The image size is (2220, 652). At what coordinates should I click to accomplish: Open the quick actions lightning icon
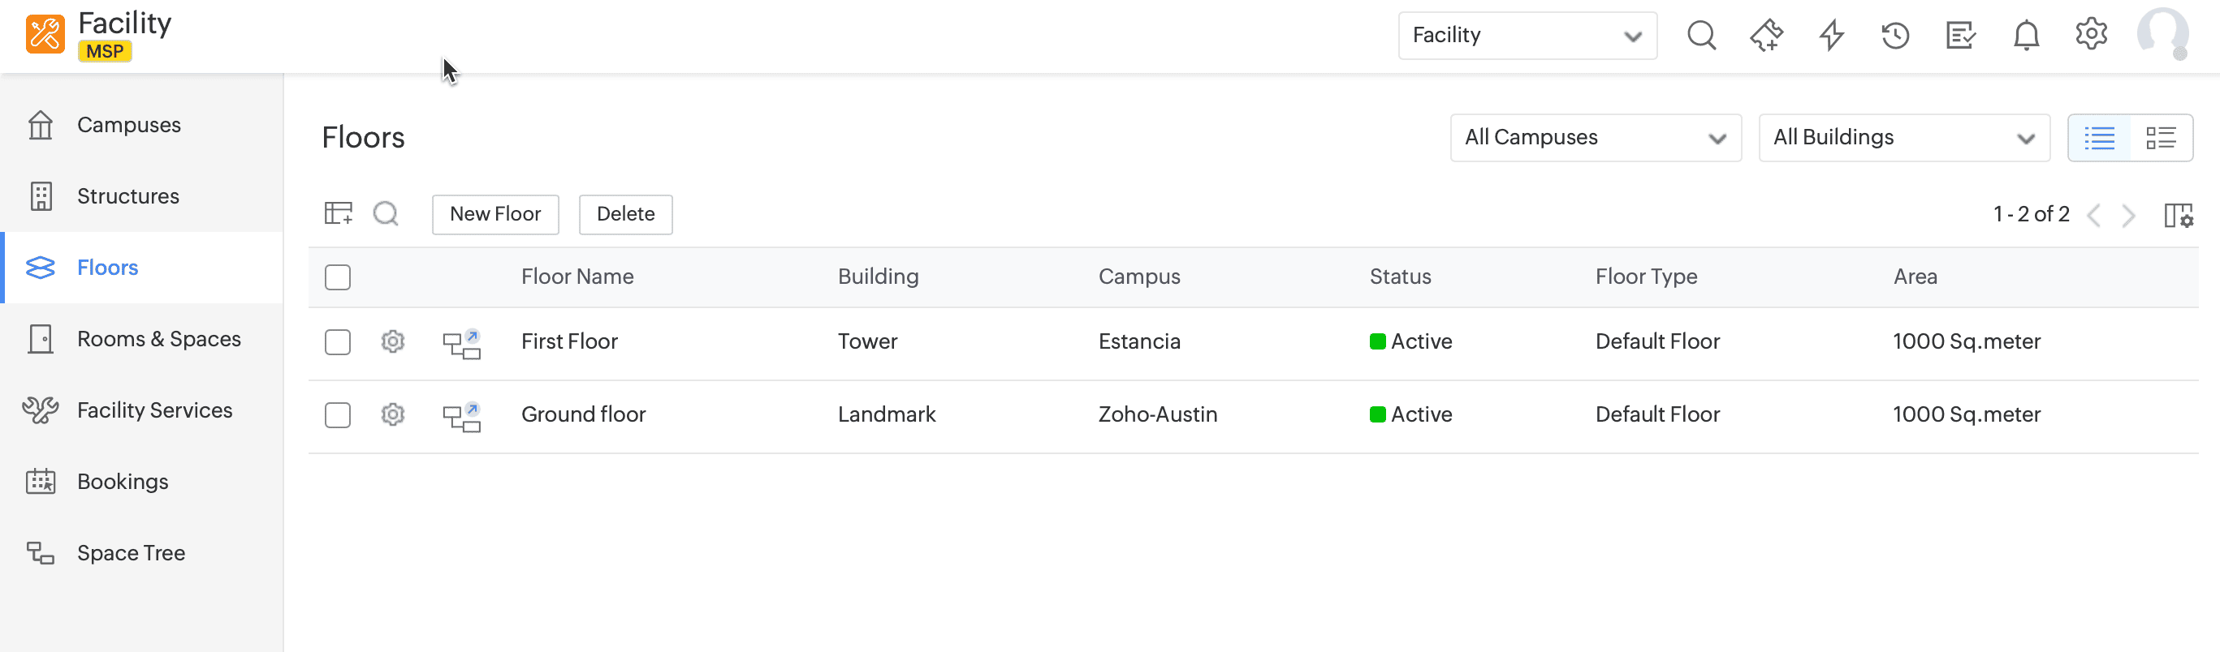pos(1831,35)
